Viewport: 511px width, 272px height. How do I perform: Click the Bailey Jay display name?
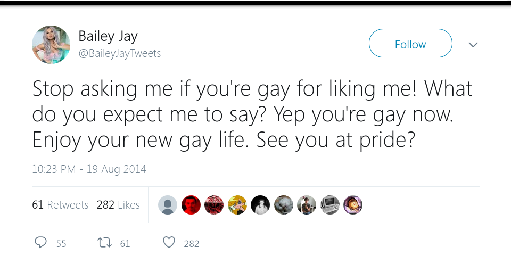click(108, 36)
